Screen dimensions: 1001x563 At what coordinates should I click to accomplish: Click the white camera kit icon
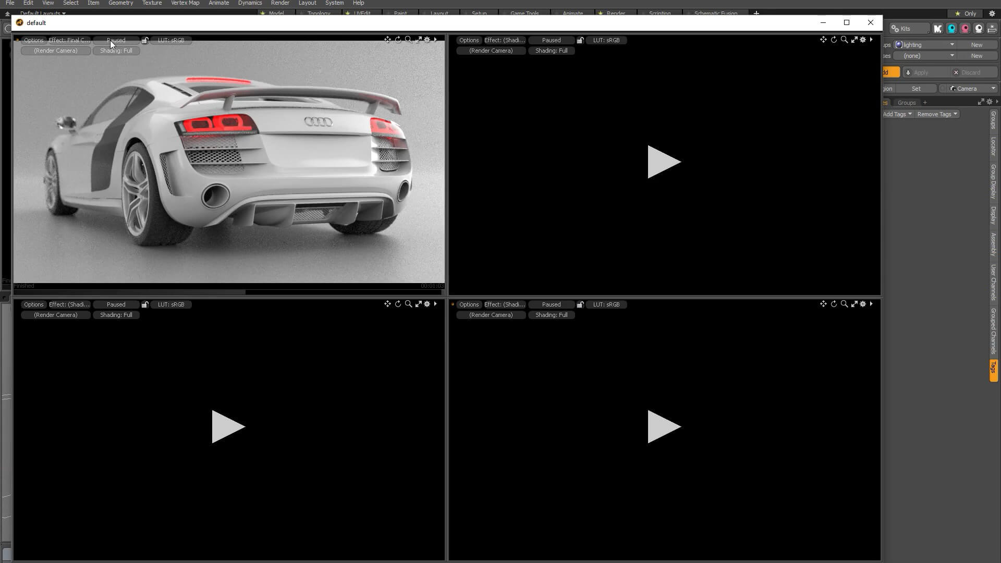(979, 29)
